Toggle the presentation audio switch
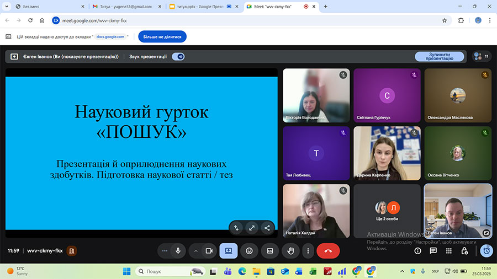The image size is (497, 279). pyautogui.click(x=178, y=56)
